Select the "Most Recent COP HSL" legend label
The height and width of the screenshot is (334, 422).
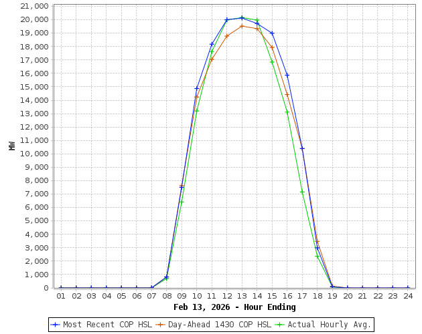pyautogui.click(x=107, y=325)
